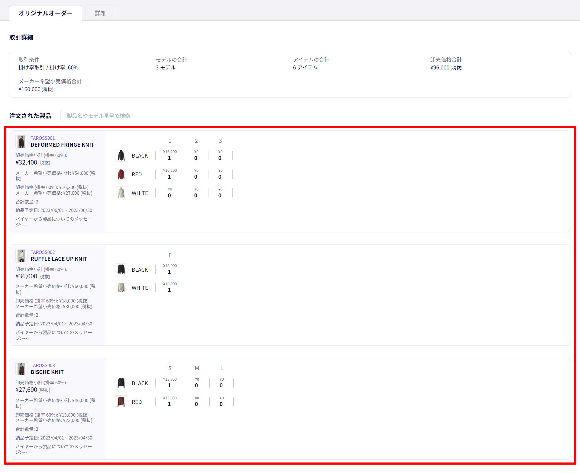Click the DEFORMED FRINGE KNIT white color image
Screen dimensions: 580x473
121,193
